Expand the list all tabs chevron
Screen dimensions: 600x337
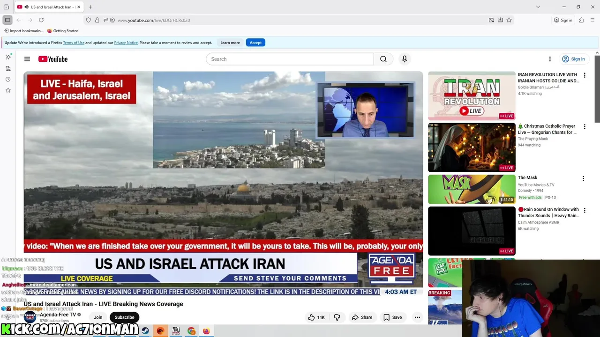tap(538, 7)
